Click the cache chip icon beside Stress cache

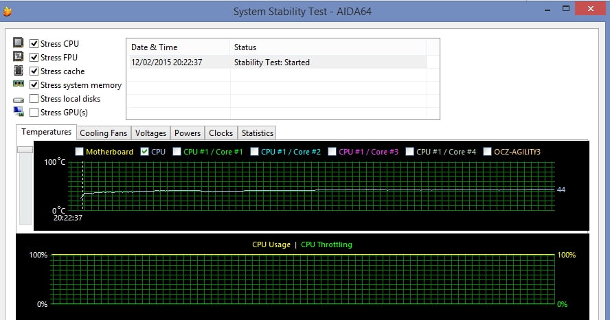pyautogui.click(x=19, y=70)
